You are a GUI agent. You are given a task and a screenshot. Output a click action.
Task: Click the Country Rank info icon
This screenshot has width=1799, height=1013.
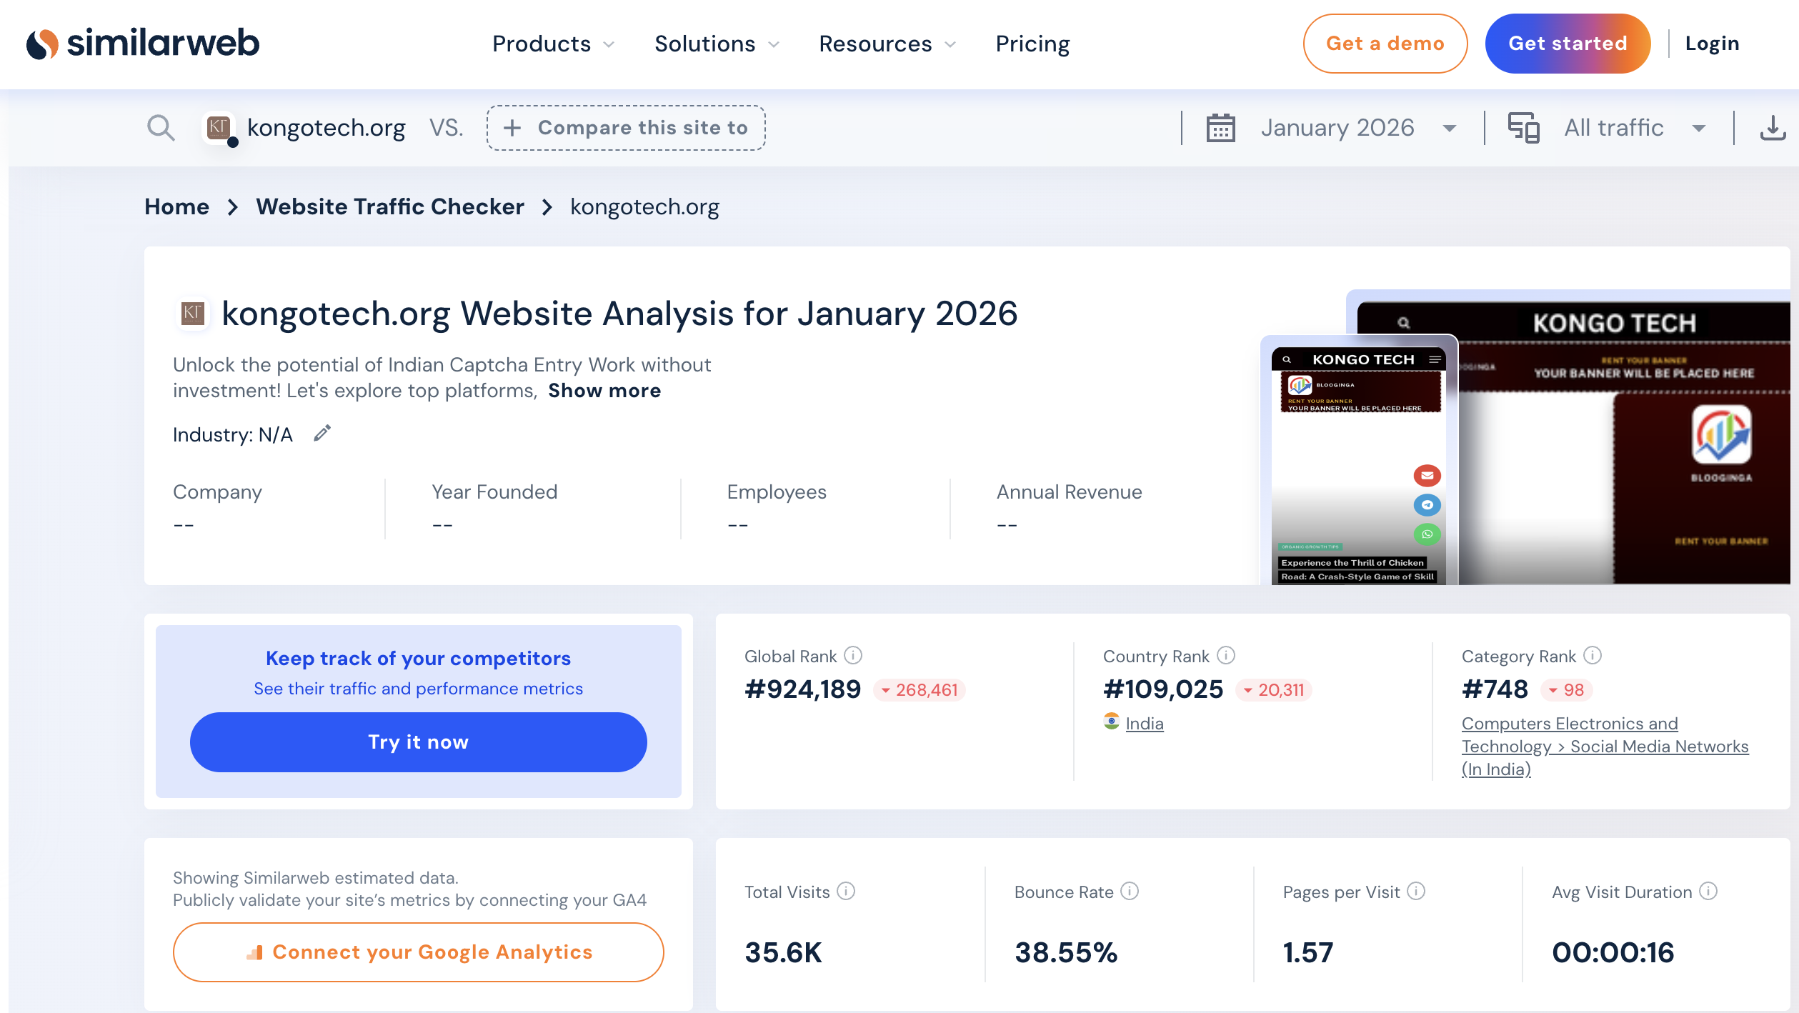(x=1226, y=655)
